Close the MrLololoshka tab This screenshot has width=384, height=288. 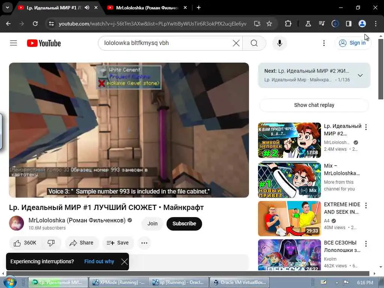(x=185, y=7)
